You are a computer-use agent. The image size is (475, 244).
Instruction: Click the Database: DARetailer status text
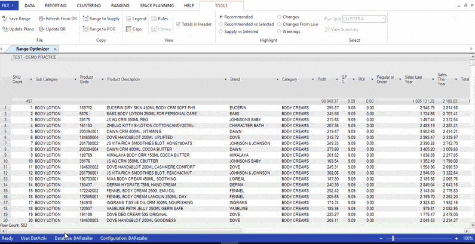(x=74, y=238)
